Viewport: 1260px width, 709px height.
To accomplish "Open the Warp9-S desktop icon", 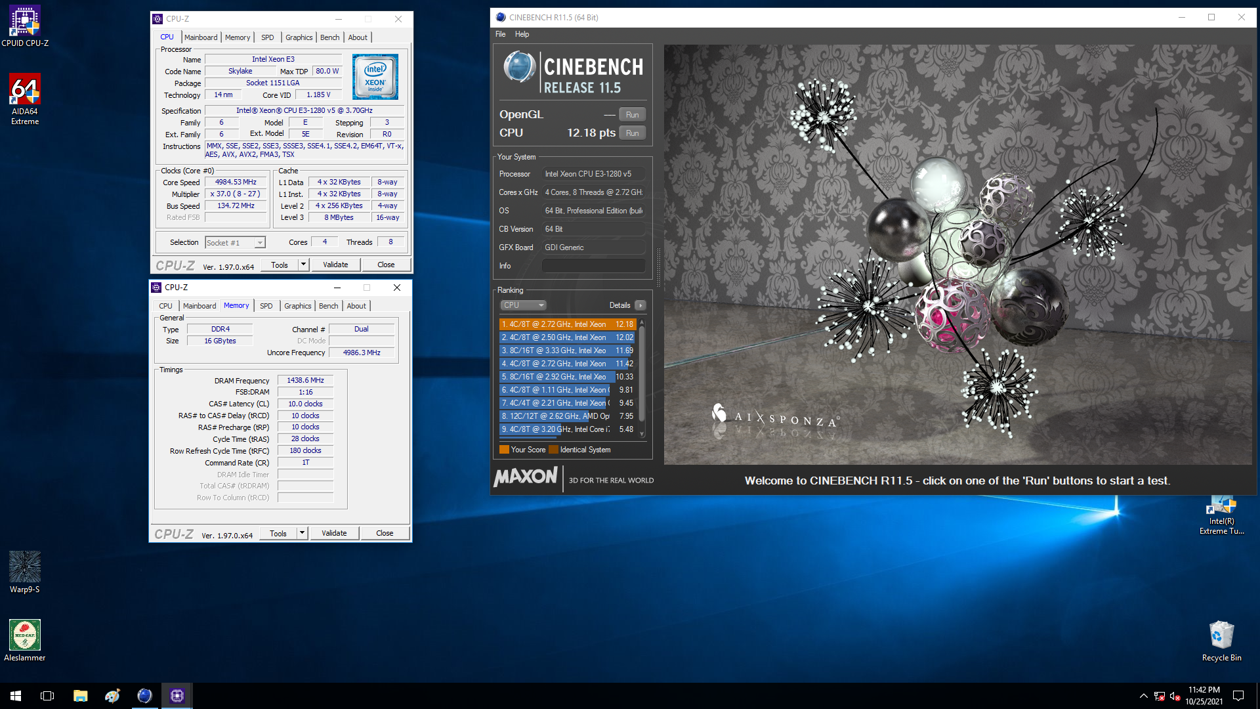I will [25, 572].
